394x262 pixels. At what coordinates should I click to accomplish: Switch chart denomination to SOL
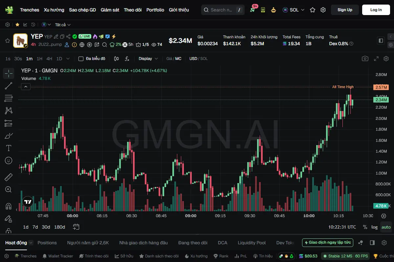pos(204,59)
